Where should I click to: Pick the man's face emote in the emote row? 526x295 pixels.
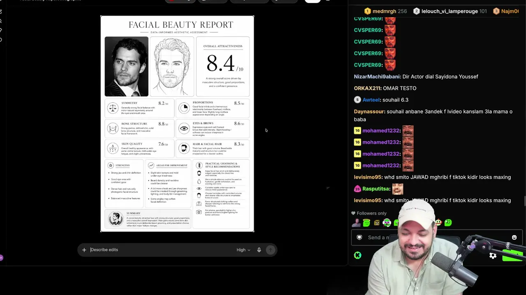tap(356, 223)
